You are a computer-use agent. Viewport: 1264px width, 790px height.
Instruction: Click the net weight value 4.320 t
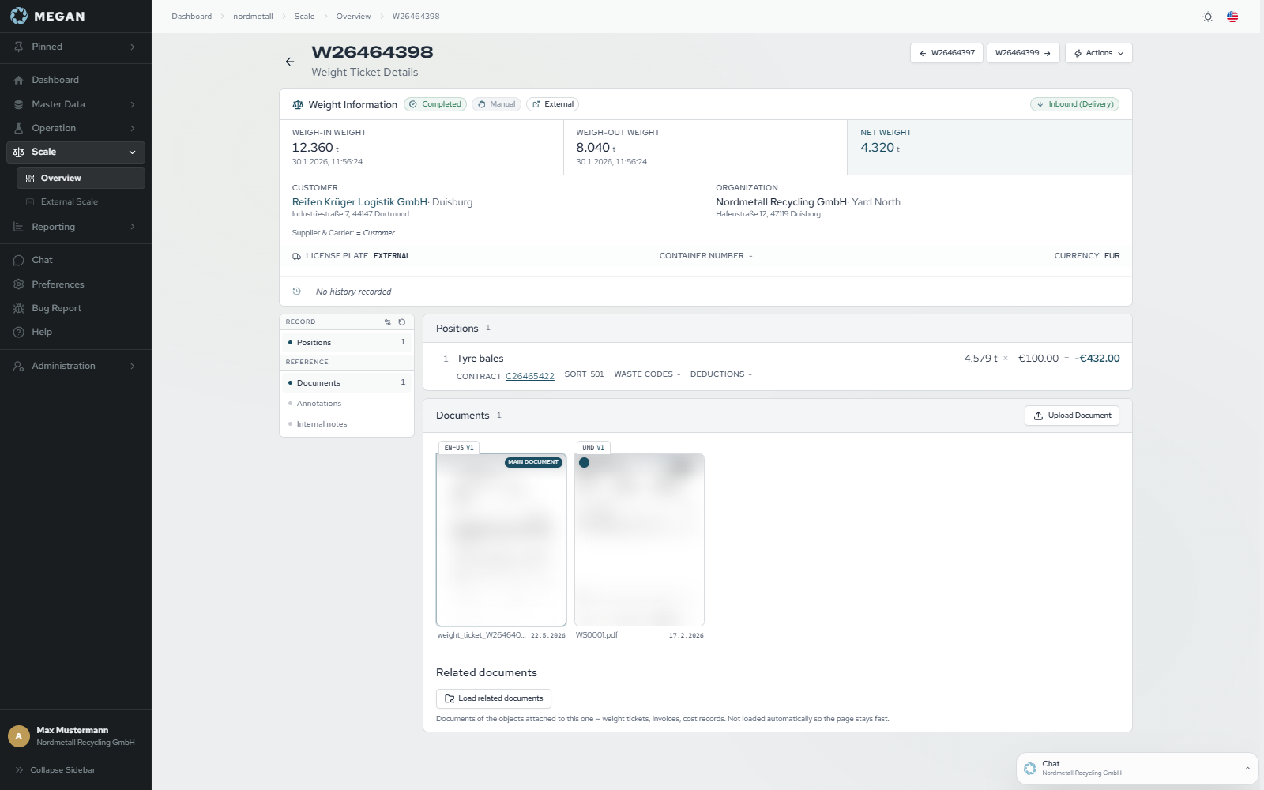coord(880,148)
